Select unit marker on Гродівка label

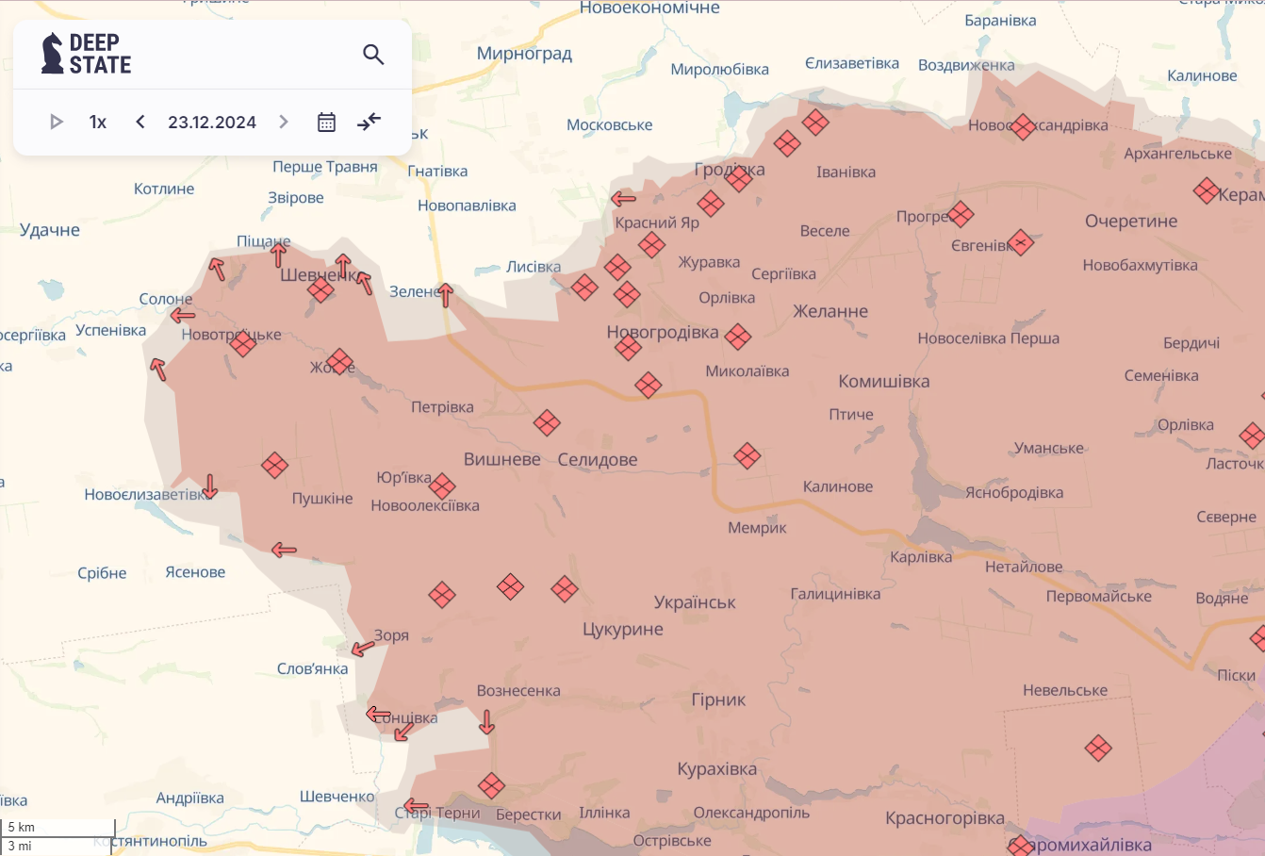coord(739,178)
